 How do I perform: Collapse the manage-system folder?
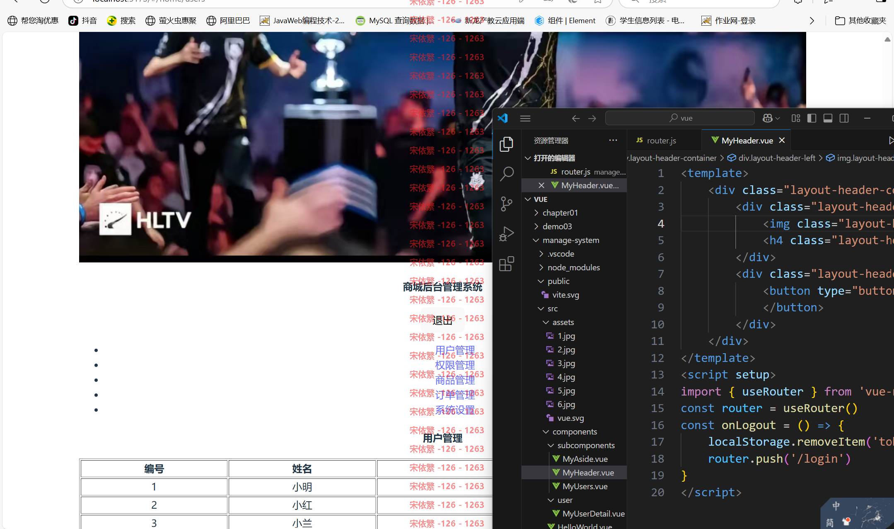click(570, 240)
